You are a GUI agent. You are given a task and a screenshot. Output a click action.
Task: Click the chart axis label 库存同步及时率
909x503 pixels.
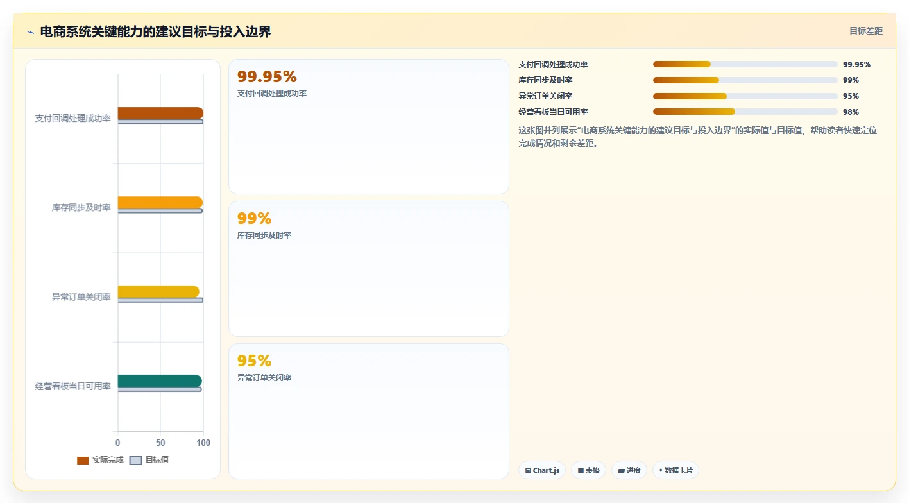point(81,208)
